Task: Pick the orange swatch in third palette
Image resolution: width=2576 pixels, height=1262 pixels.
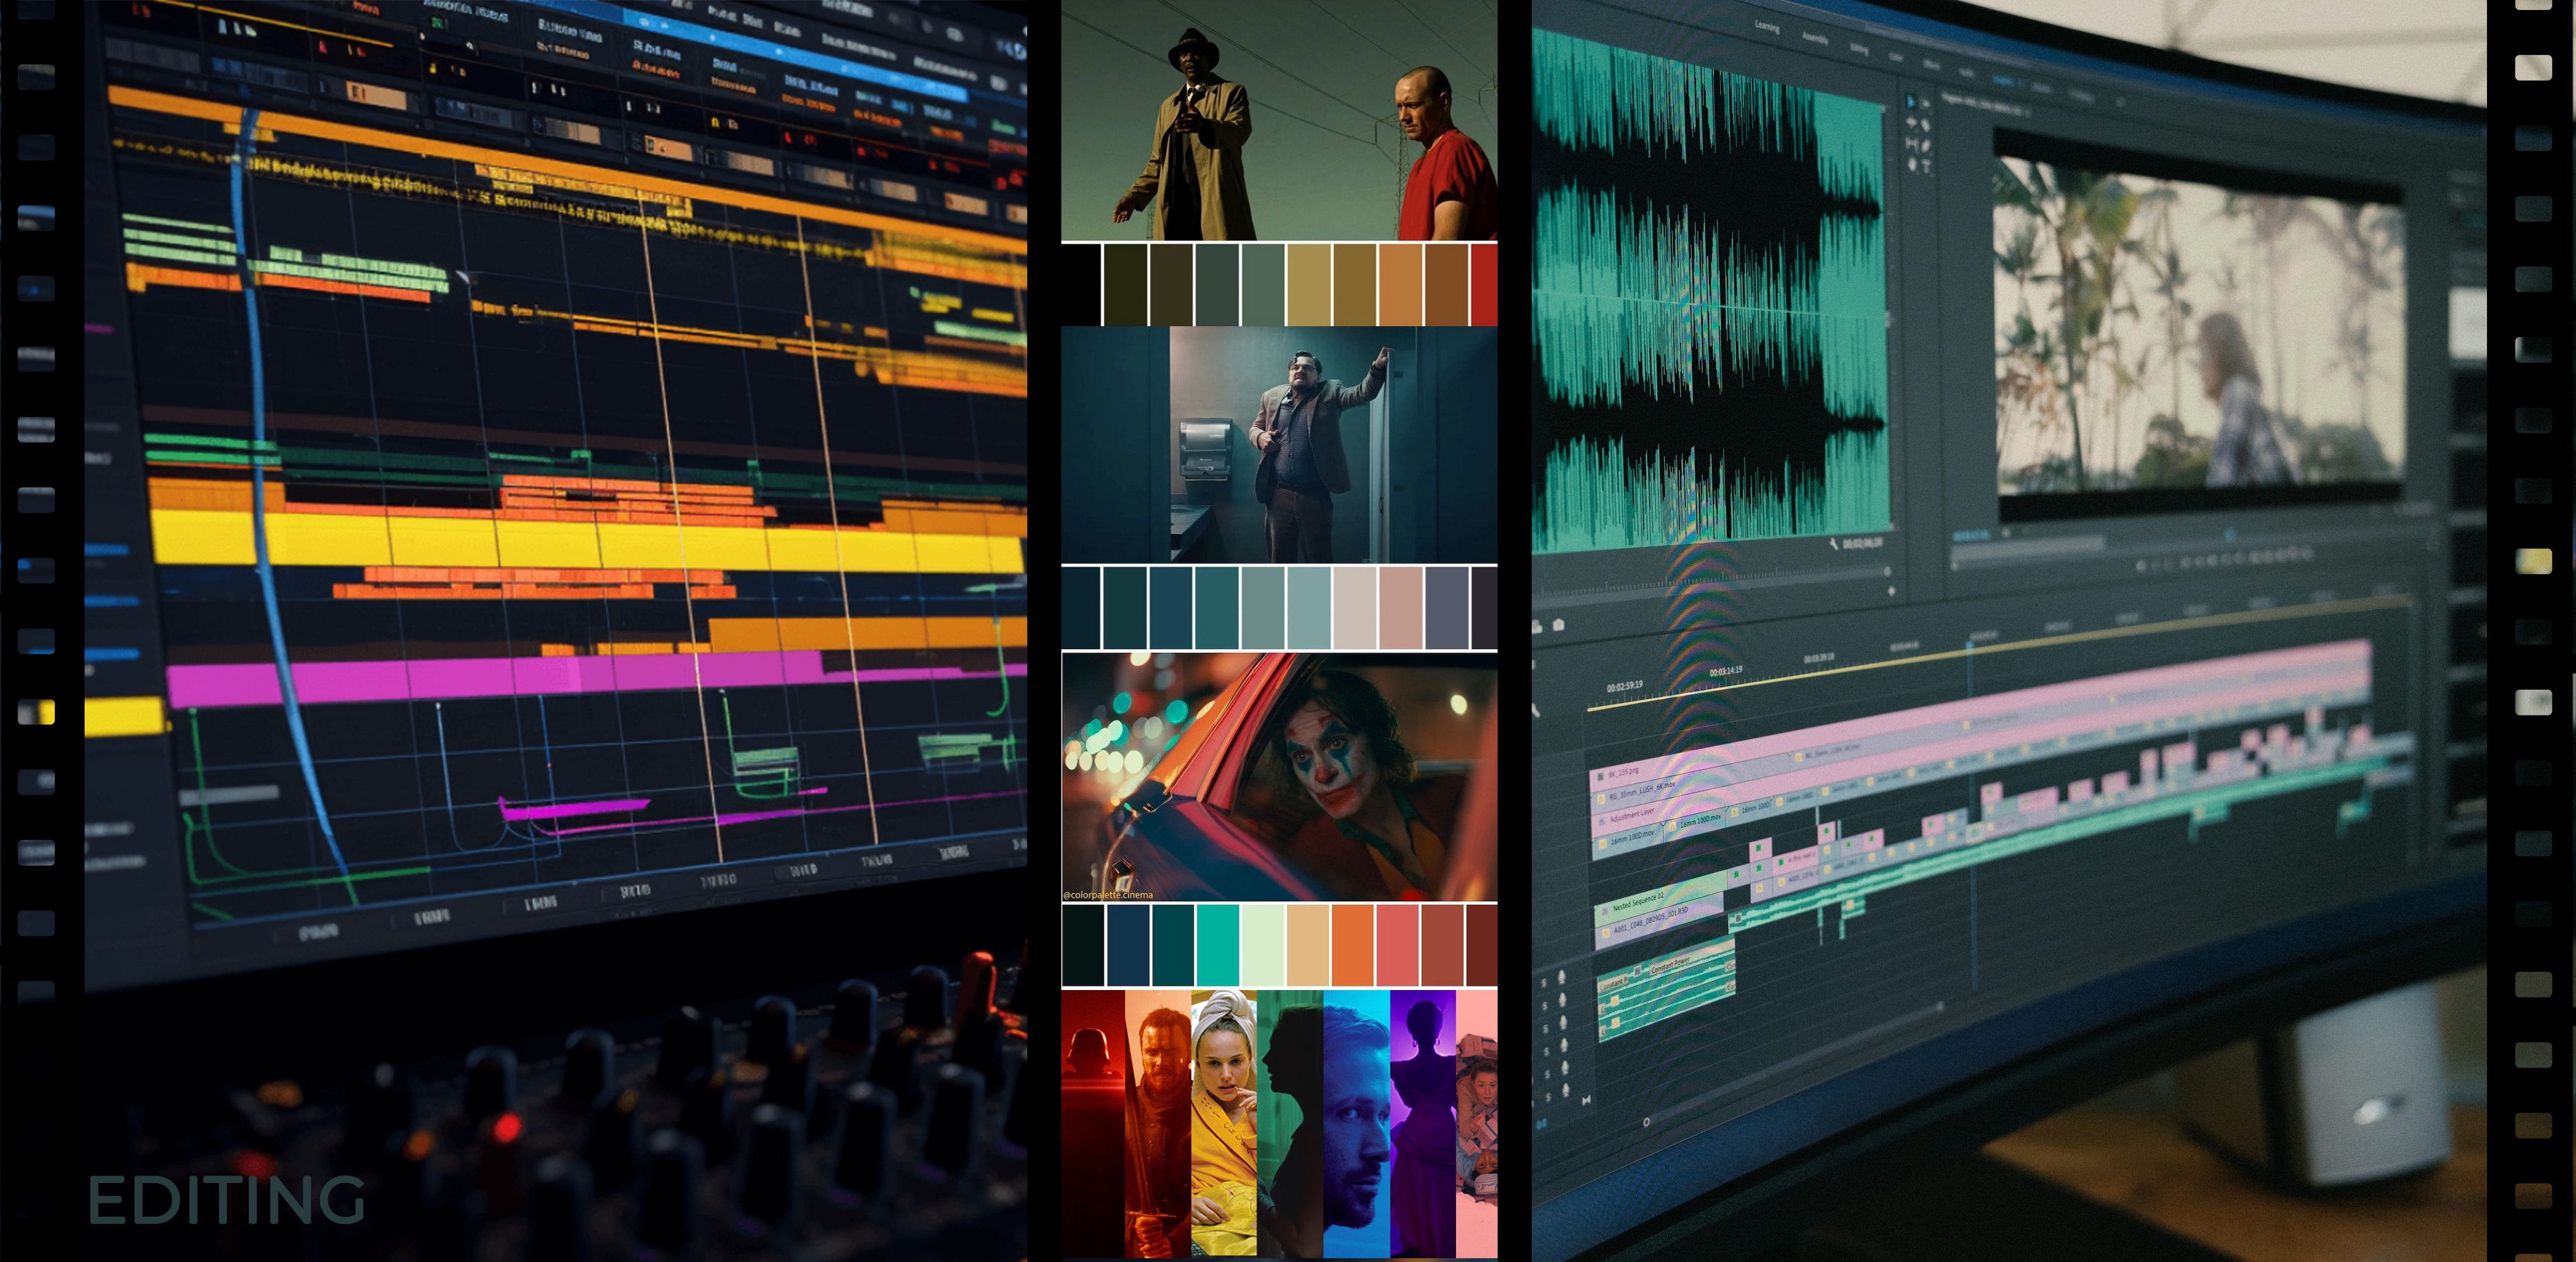Action: pos(1353,945)
